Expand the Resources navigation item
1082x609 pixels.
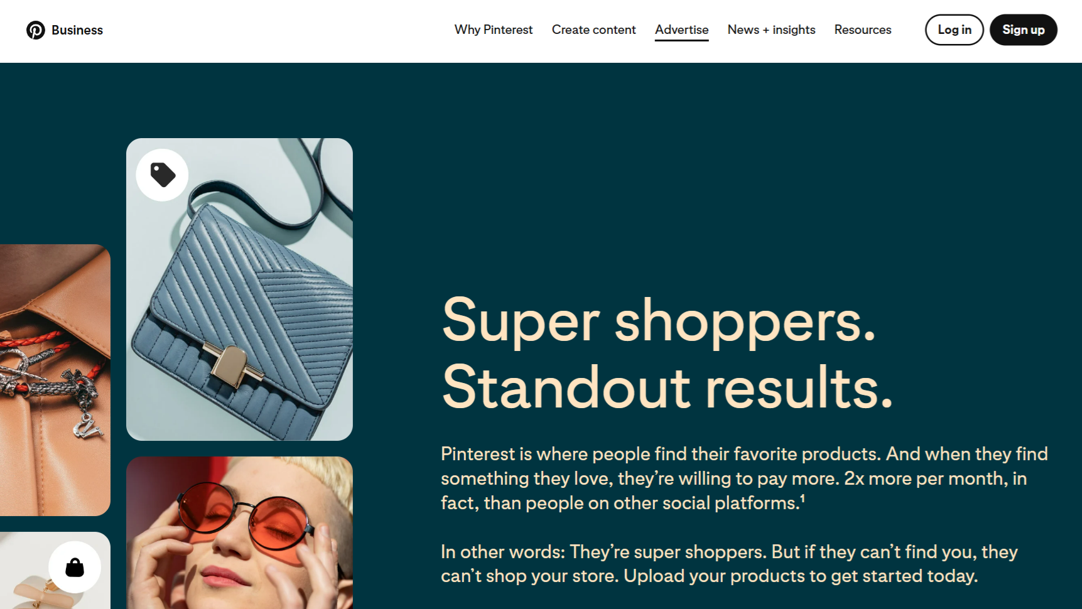(x=862, y=30)
